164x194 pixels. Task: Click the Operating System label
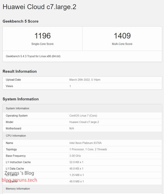tap(17, 115)
